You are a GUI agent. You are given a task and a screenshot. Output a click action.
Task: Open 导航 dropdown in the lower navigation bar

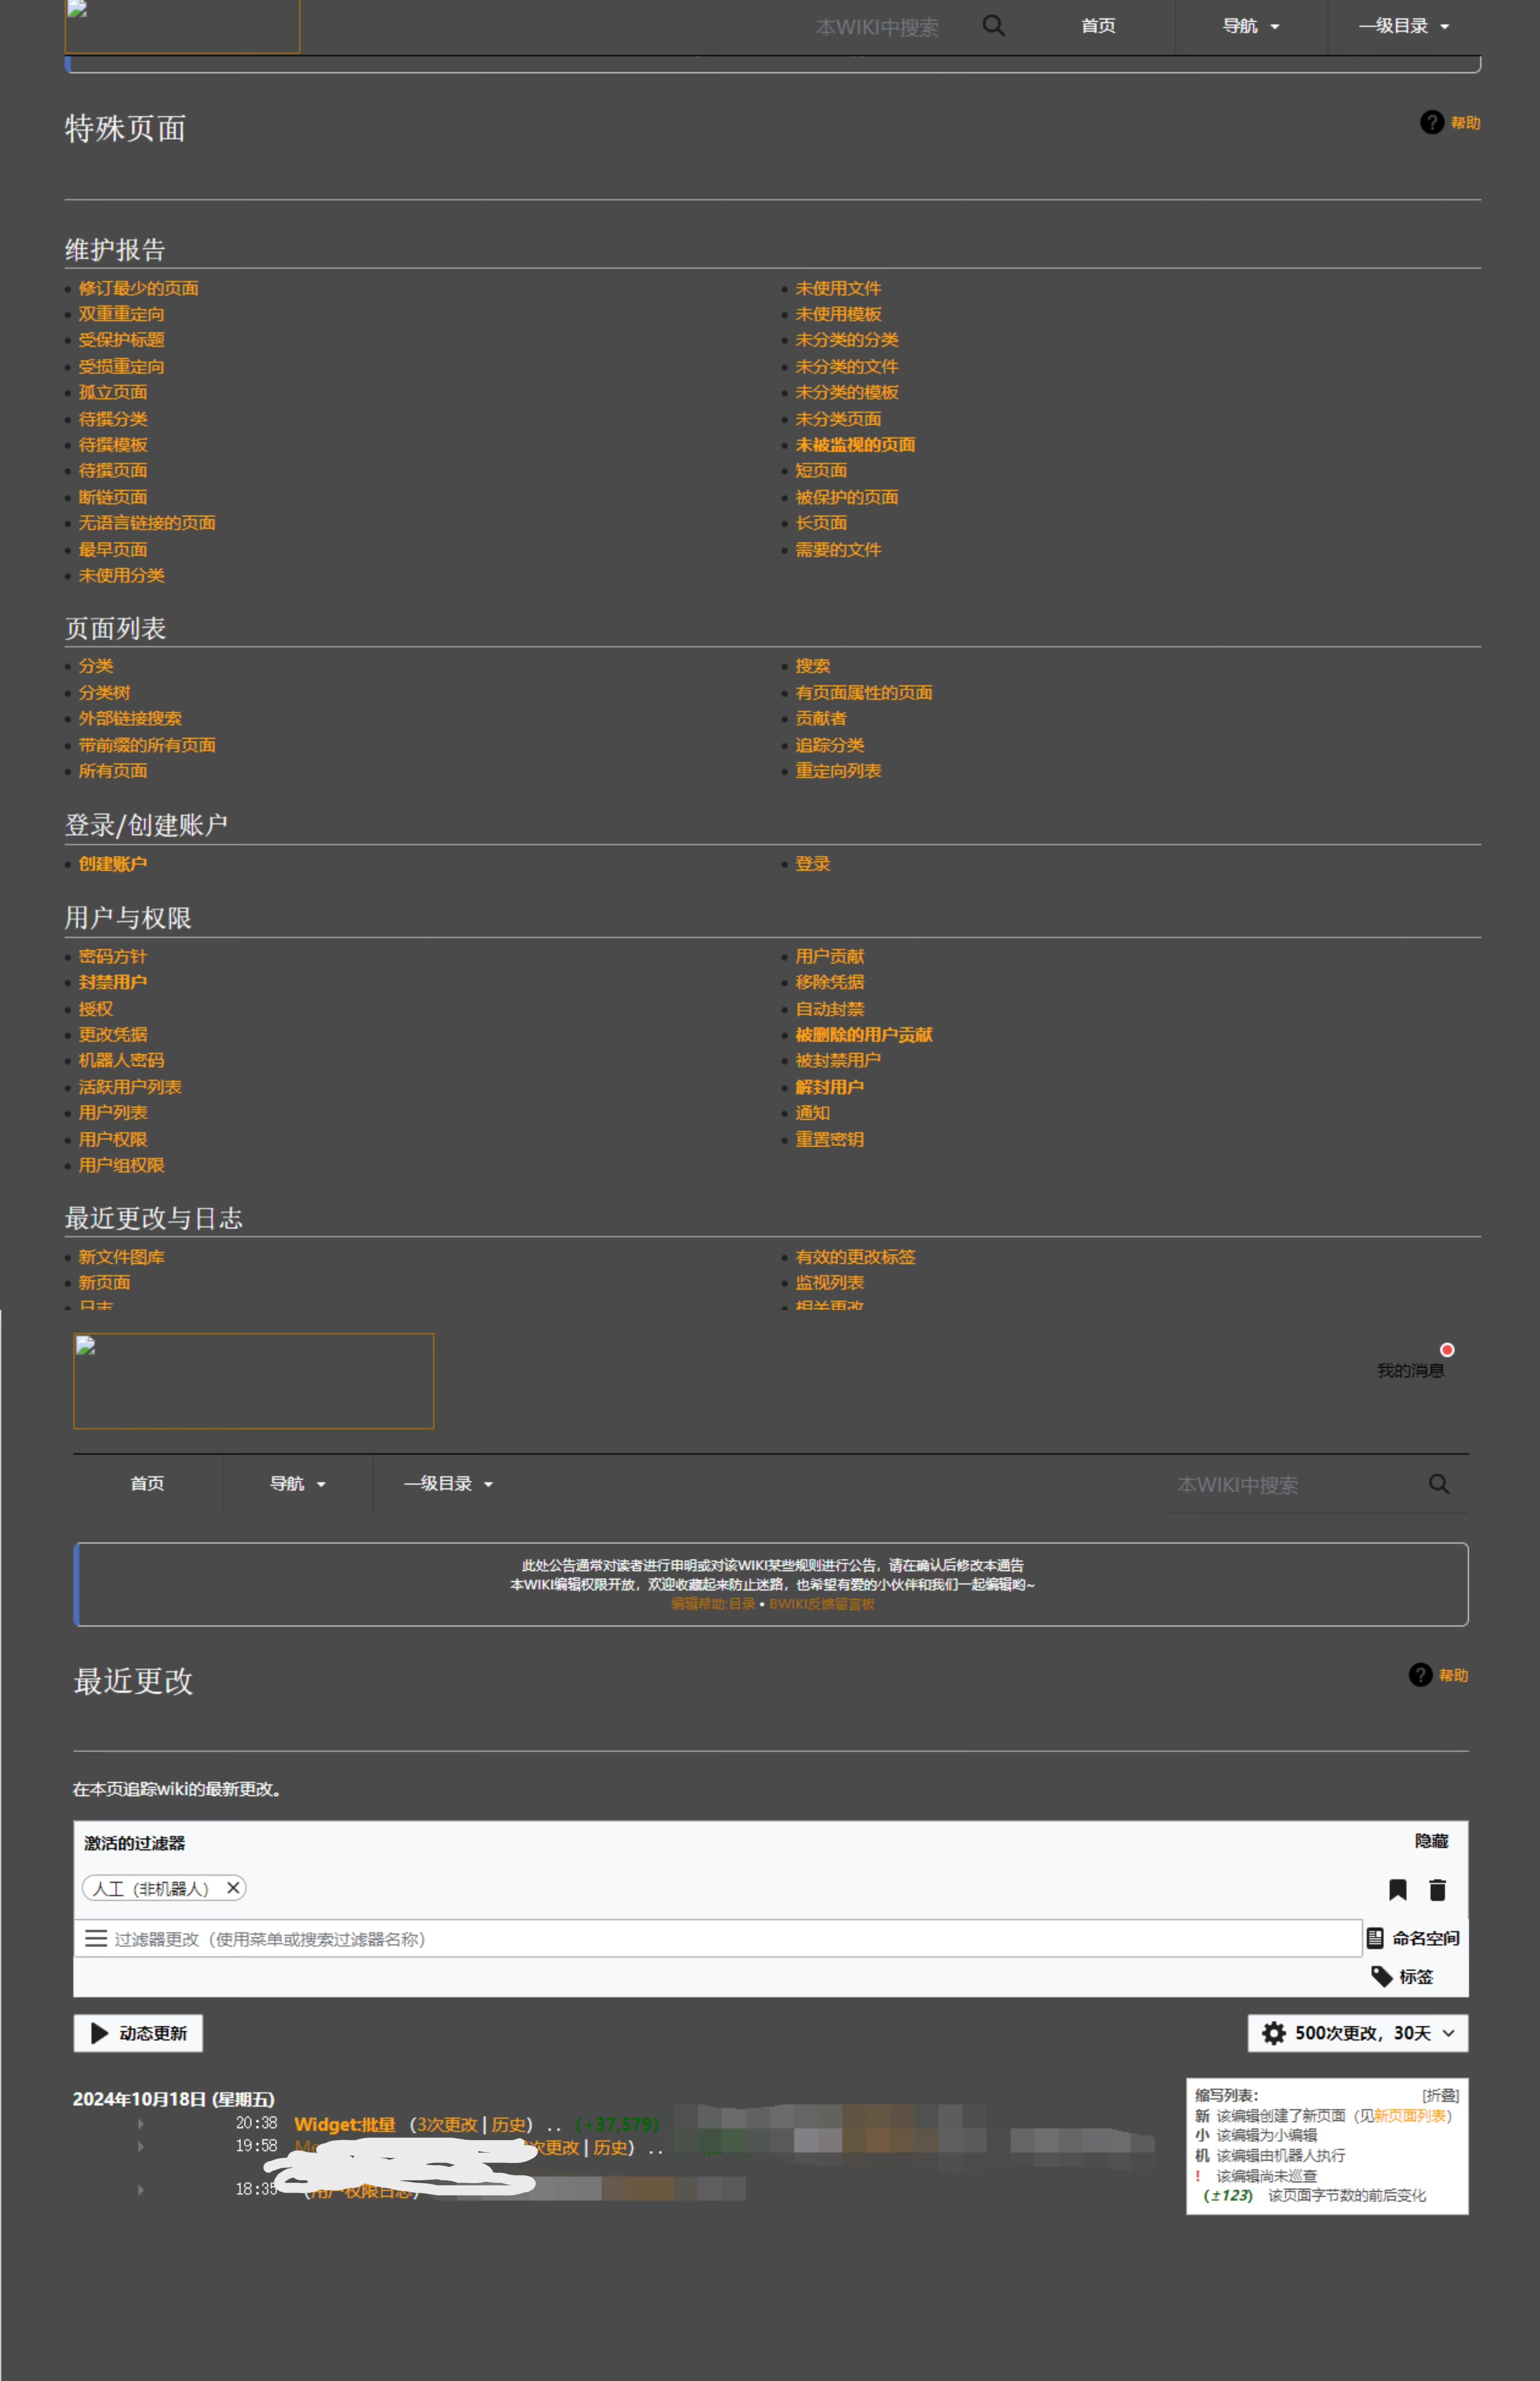tap(298, 1484)
